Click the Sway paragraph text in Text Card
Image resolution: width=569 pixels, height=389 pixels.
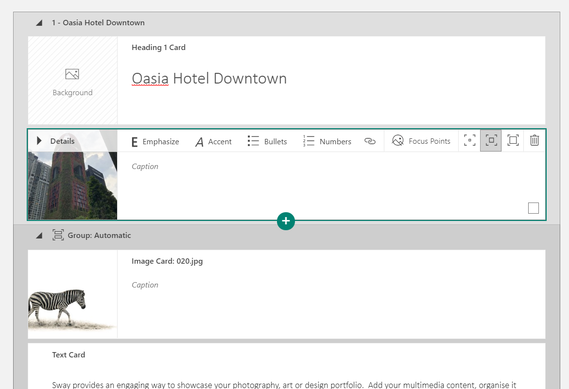coord(284,385)
